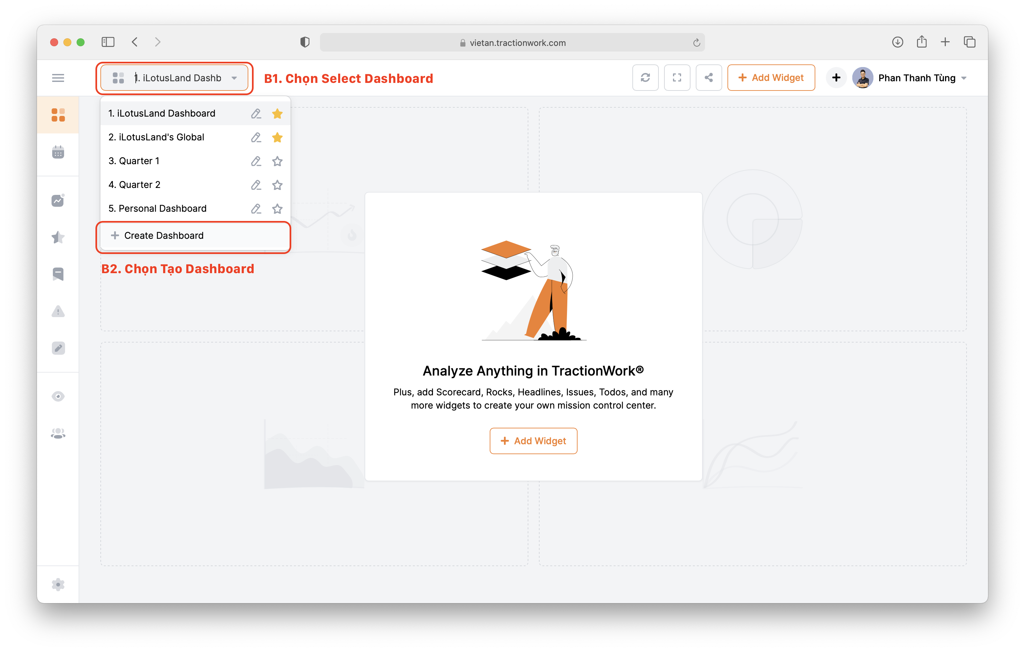1025x652 pixels.
Task: Star the Personal Dashboard entry
Action: [x=277, y=209]
